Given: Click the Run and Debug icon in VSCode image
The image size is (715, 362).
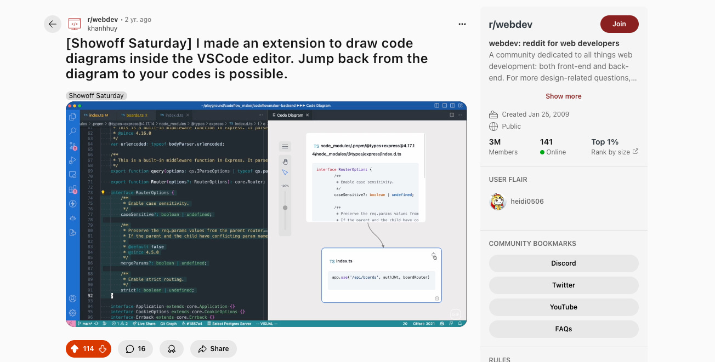Looking at the screenshot, I should (72, 160).
